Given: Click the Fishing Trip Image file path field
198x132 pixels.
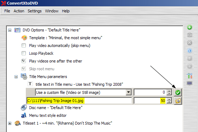Looking at the screenshot, I should click(79, 101).
